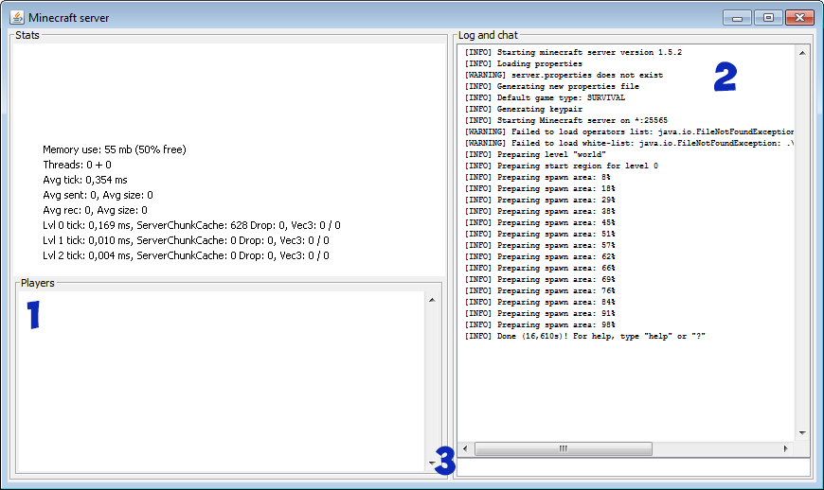
Task: Click the Java icon in title bar
Action: click(17, 17)
